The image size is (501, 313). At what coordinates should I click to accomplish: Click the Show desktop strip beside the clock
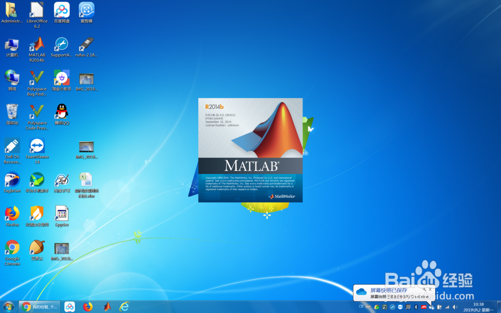coord(499,307)
